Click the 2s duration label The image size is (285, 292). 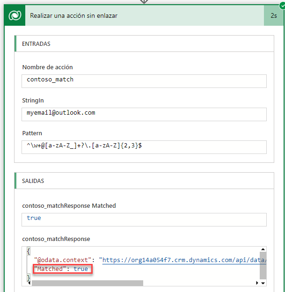274,15
